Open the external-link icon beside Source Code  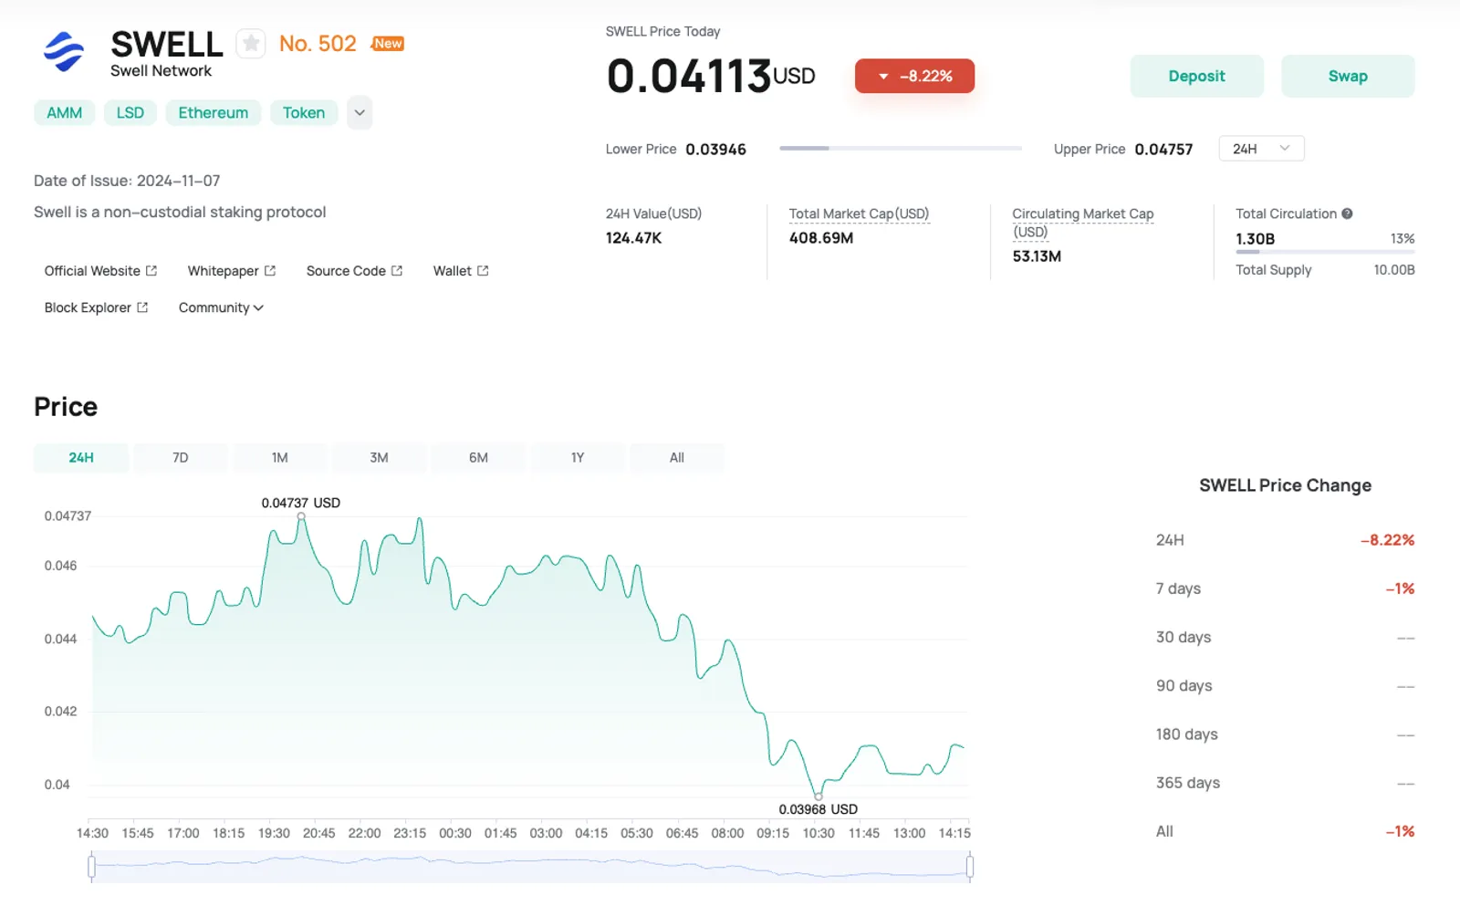pos(397,271)
